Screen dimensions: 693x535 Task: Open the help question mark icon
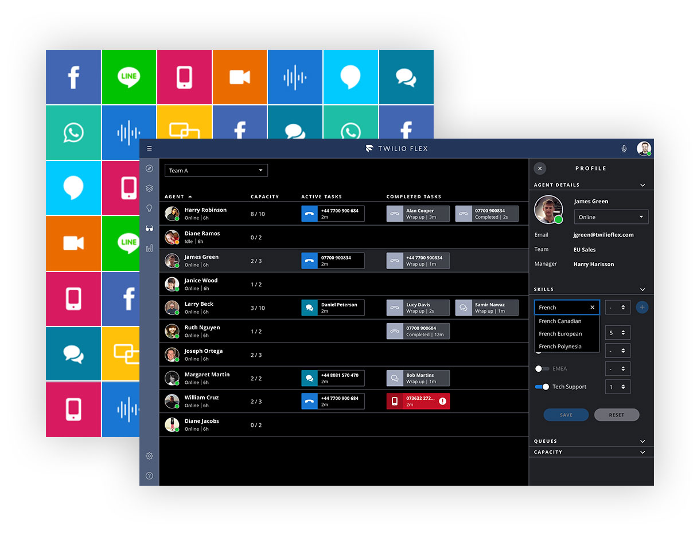[x=149, y=476]
